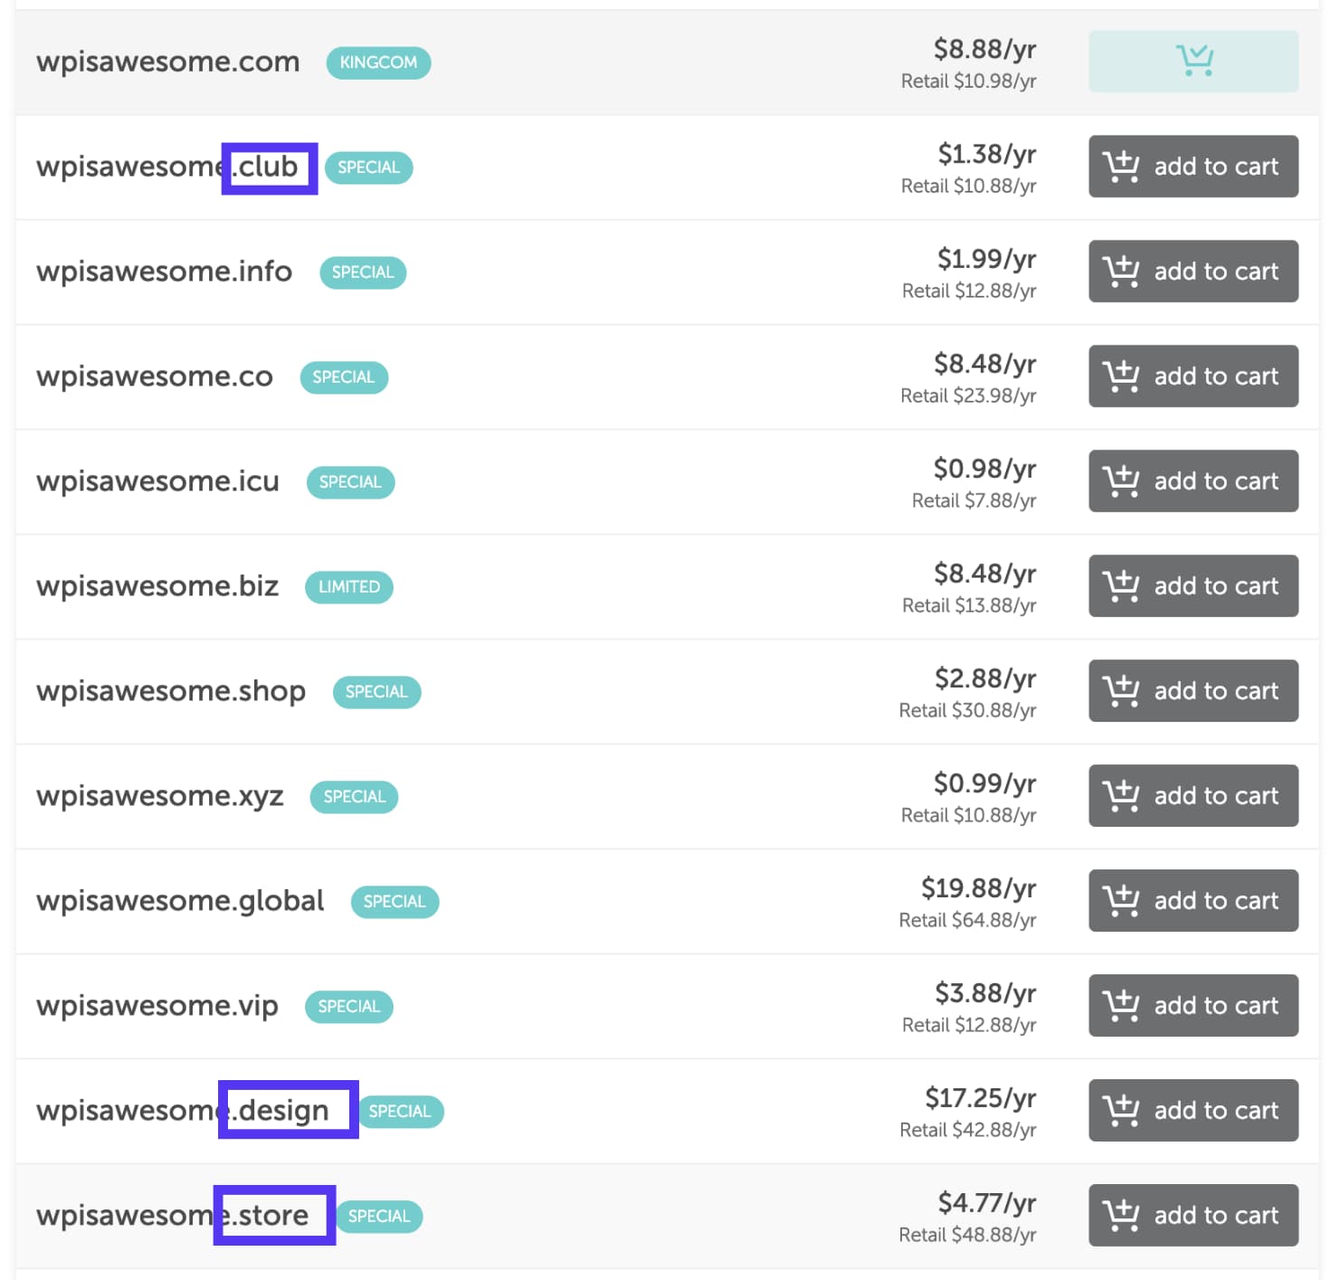Click the cart icon for wpisawesome.club

pyautogui.click(x=1192, y=166)
